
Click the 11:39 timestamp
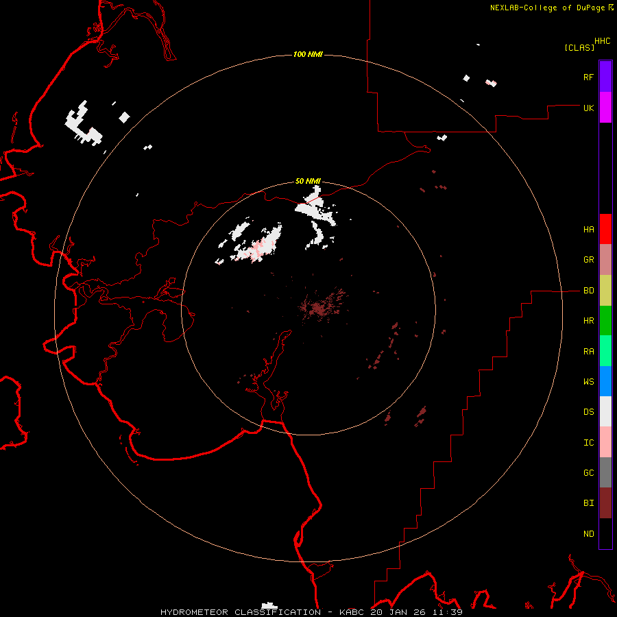tap(446, 612)
